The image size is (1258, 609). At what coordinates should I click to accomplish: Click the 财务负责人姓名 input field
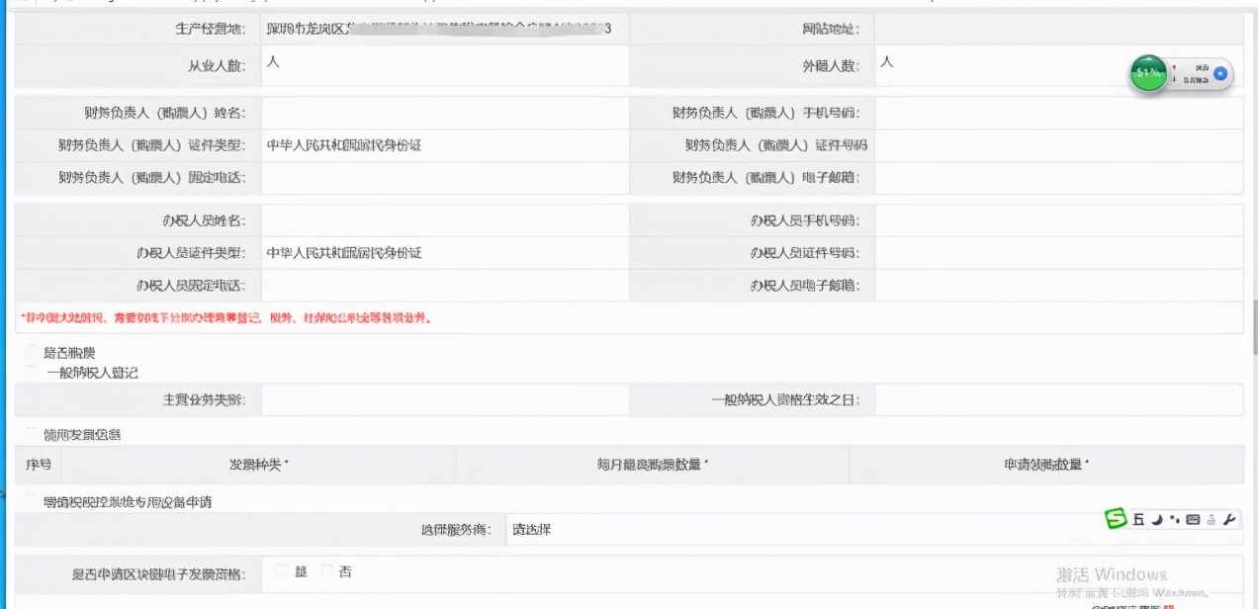pos(444,113)
